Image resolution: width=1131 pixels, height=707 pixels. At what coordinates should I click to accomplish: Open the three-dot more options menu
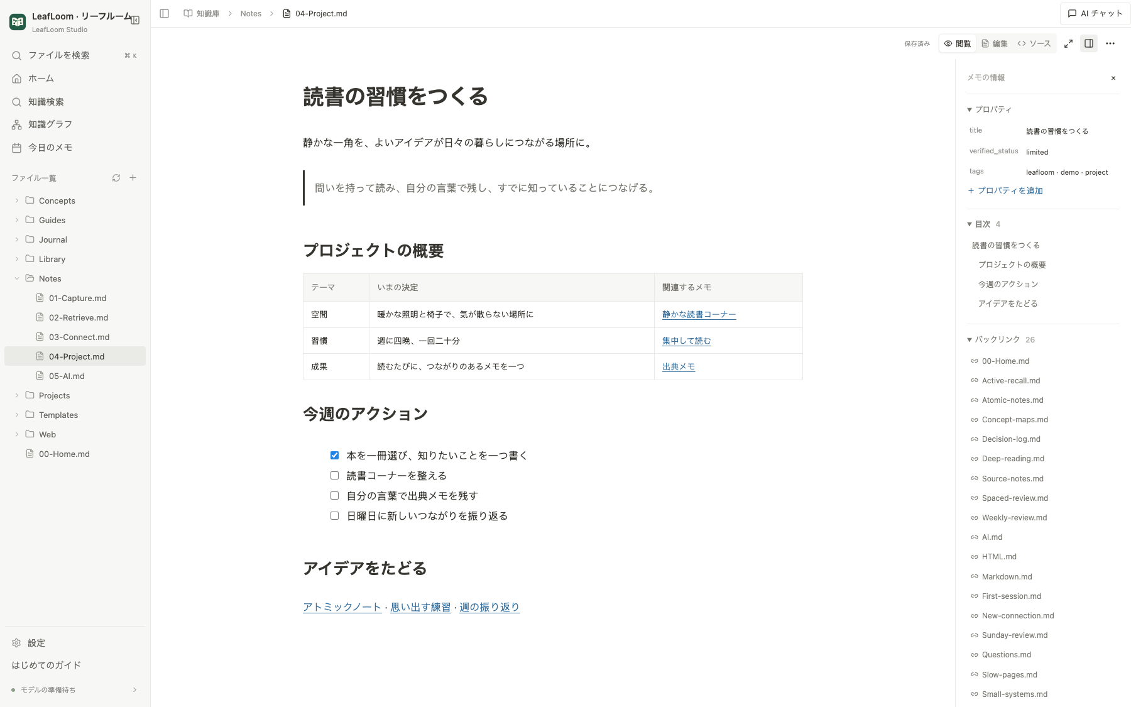click(x=1110, y=43)
